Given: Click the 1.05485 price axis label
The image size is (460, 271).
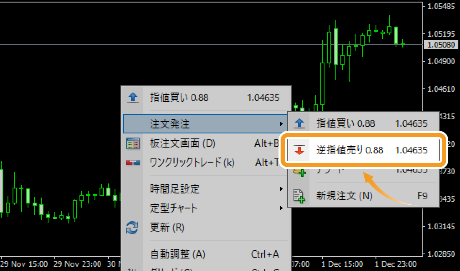Looking at the screenshot, I should pyautogui.click(x=441, y=6).
